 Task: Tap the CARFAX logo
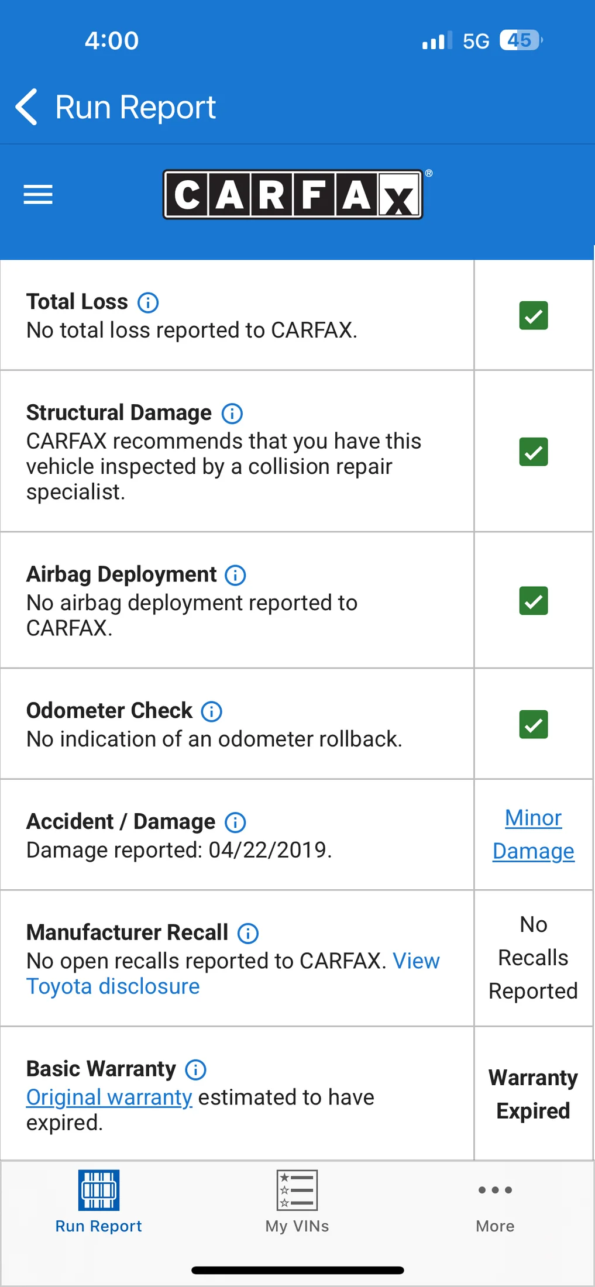[293, 194]
